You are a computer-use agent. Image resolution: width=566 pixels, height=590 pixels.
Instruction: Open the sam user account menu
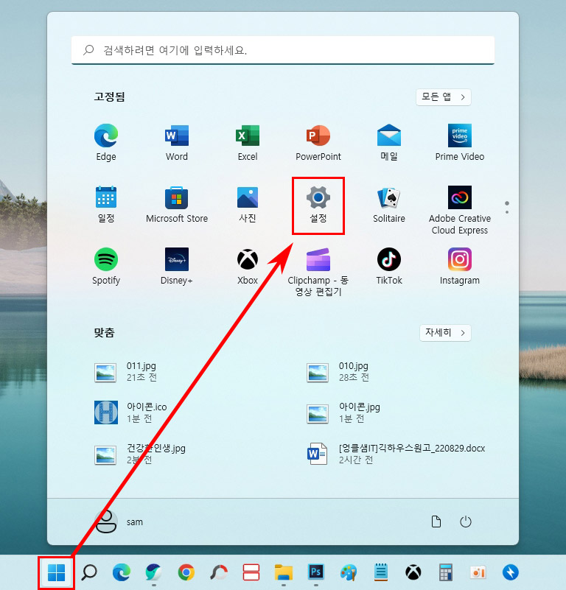[119, 521]
